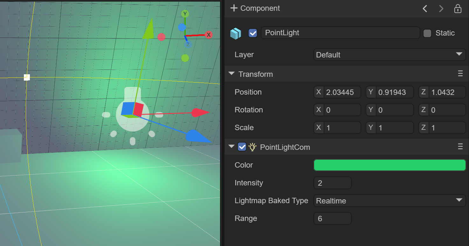Open the Transform section options menu

point(460,74)
